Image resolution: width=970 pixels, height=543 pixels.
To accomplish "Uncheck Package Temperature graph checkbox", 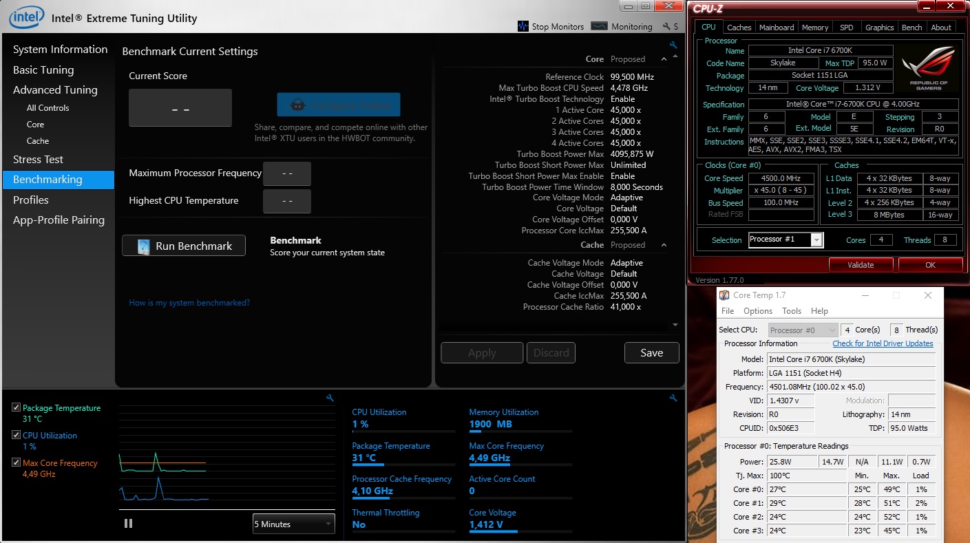I will [x=16, y=407].
